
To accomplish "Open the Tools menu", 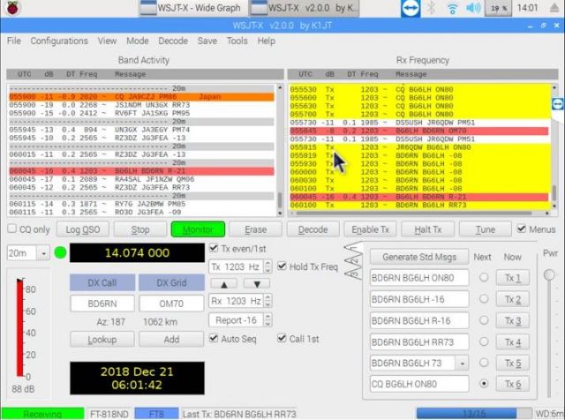I will pyautogui.click(x=237, y=41).
